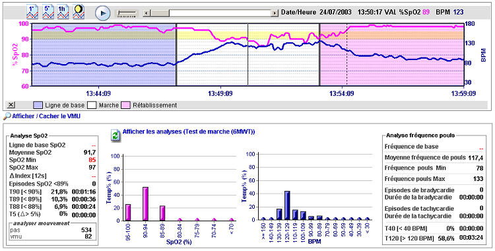Click the Ligne de base SpO2 label

point(37,145)
